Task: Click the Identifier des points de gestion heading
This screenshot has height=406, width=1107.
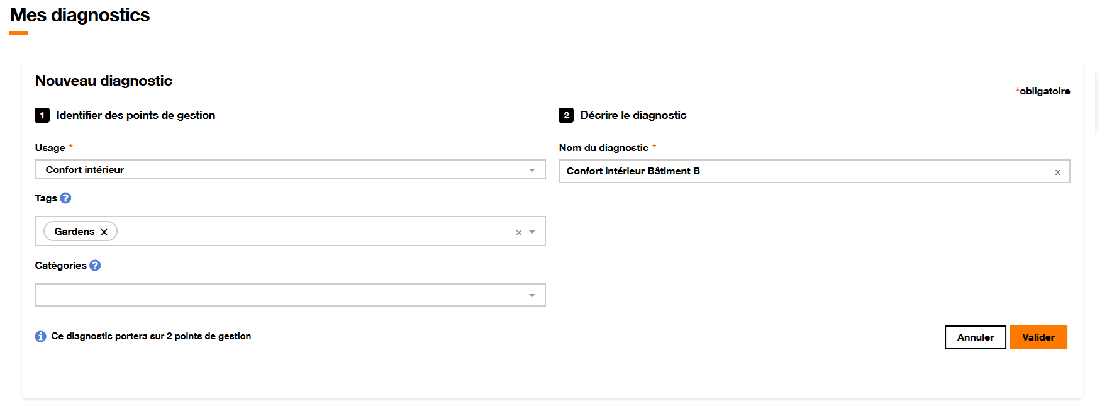Action: (x=135, y=115)
